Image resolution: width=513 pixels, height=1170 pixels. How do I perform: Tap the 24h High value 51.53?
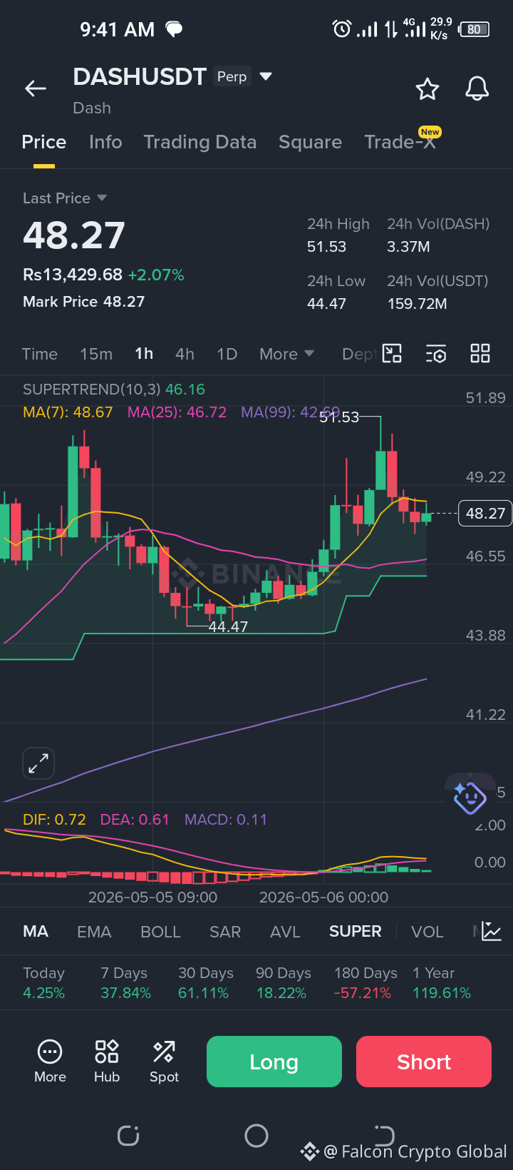click(326, 247)
